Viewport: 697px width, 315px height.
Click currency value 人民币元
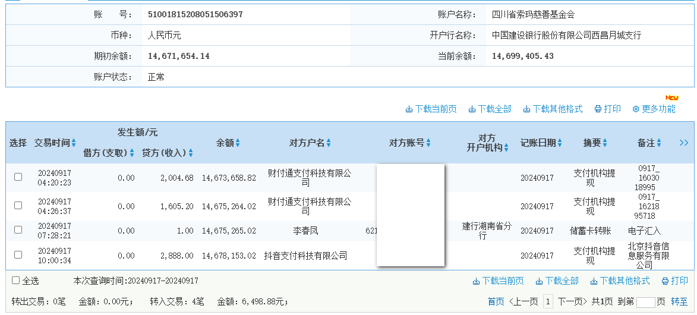pyautogui.click(x=164, y=35)
